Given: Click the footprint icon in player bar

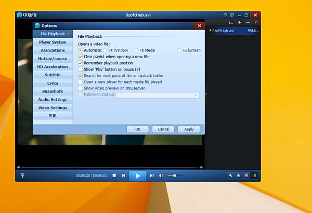Looking at the screenshot, I should [22, 176].
